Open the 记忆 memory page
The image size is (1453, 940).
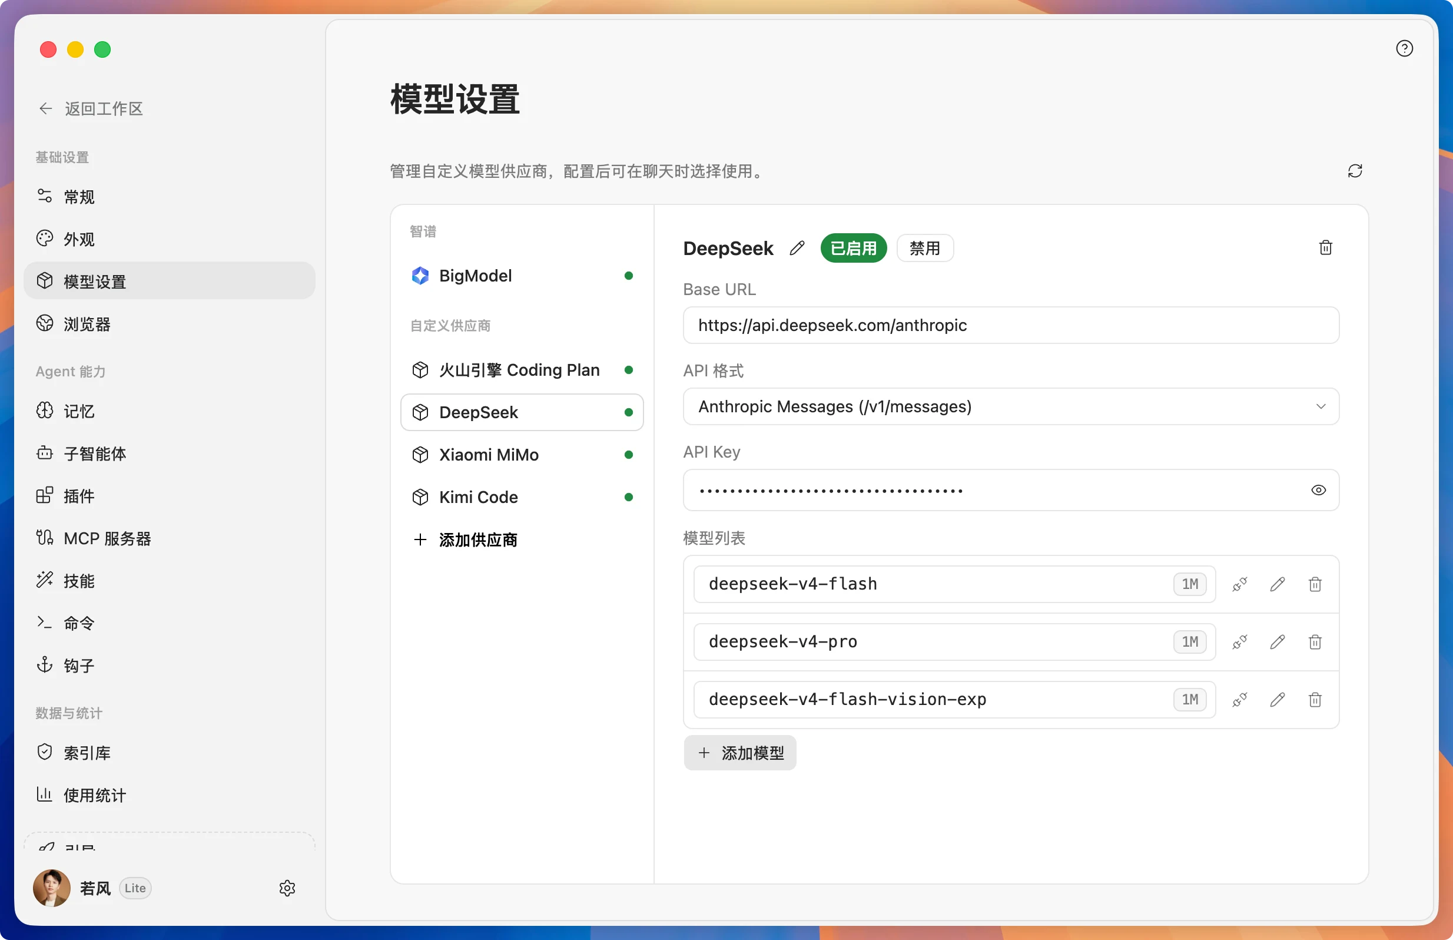pos(169,411)
